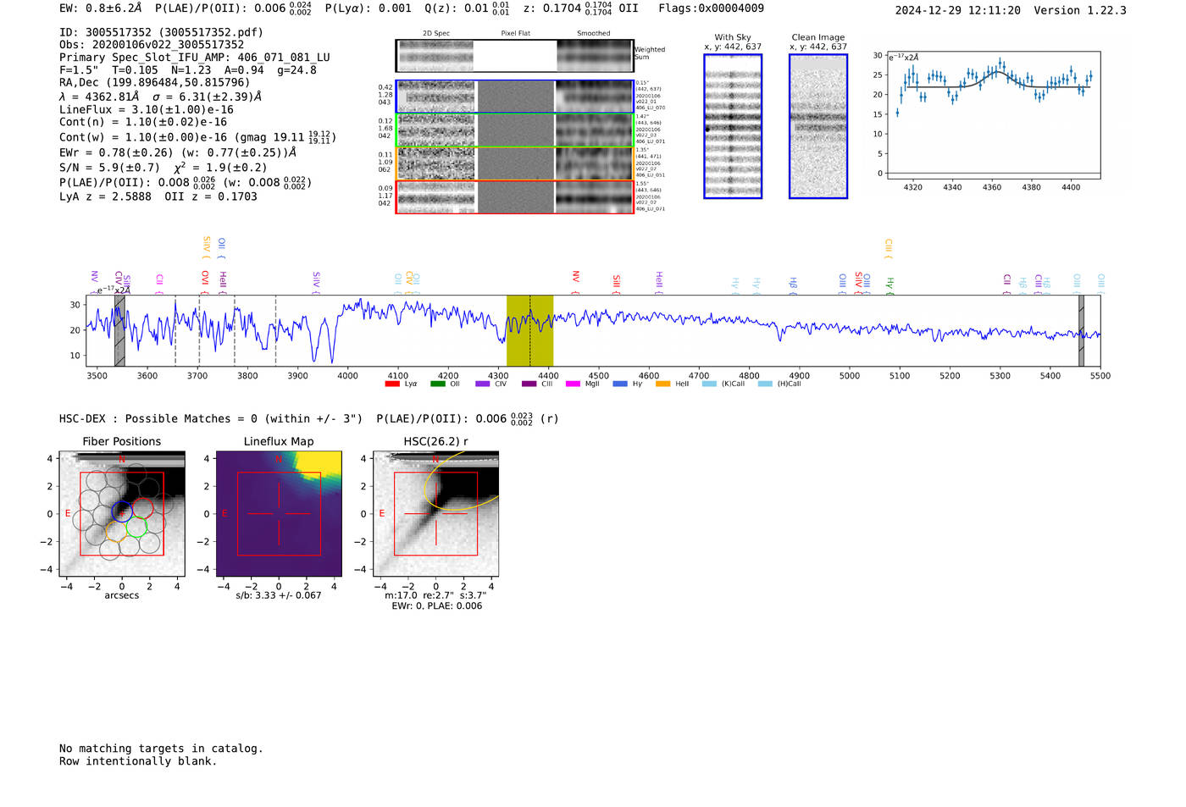The height and width of the screenshot is (807, 1186).
Task: Click the Pixel Flat column header
Action: pyautogui.click(x=515, y=33)
